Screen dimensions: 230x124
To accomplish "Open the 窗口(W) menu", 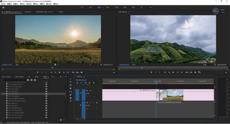I will coord(49,4).
